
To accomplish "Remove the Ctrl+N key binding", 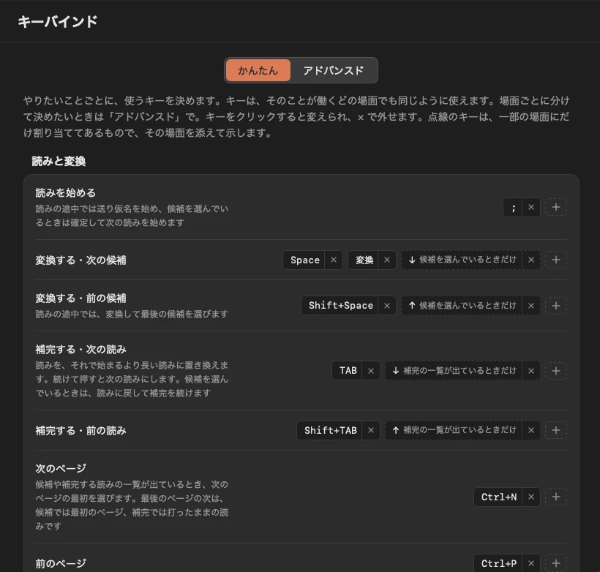I will click(530, 497).
